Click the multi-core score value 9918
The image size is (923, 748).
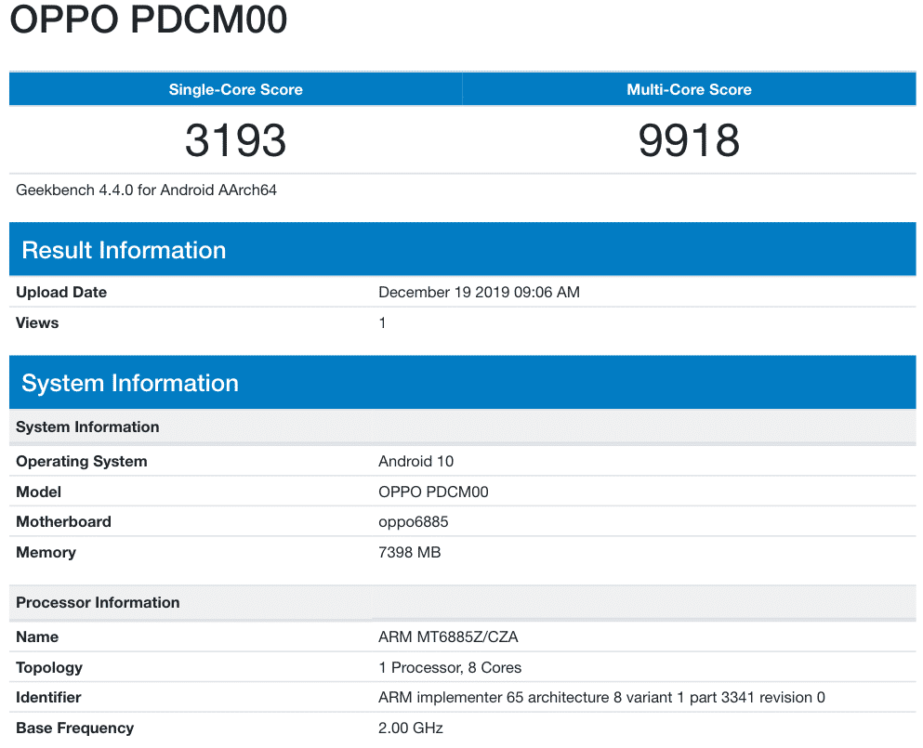[689, 140]
